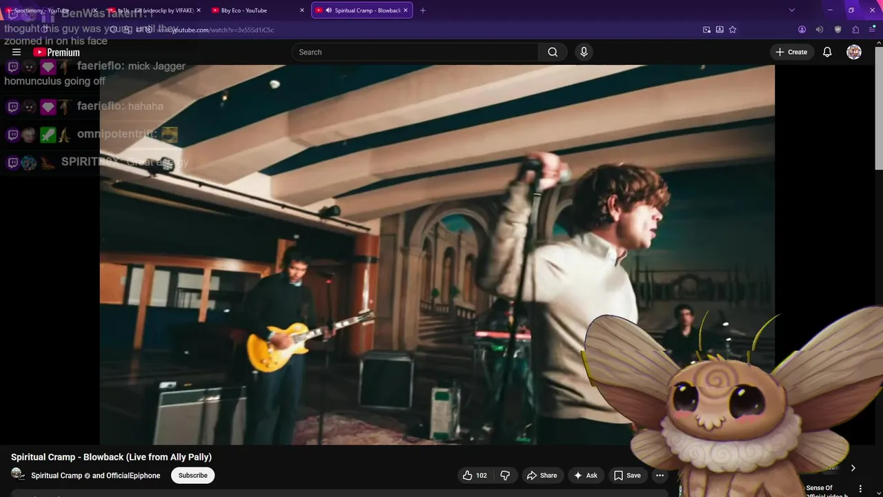Open the Ask AI button

click(585, 475)
